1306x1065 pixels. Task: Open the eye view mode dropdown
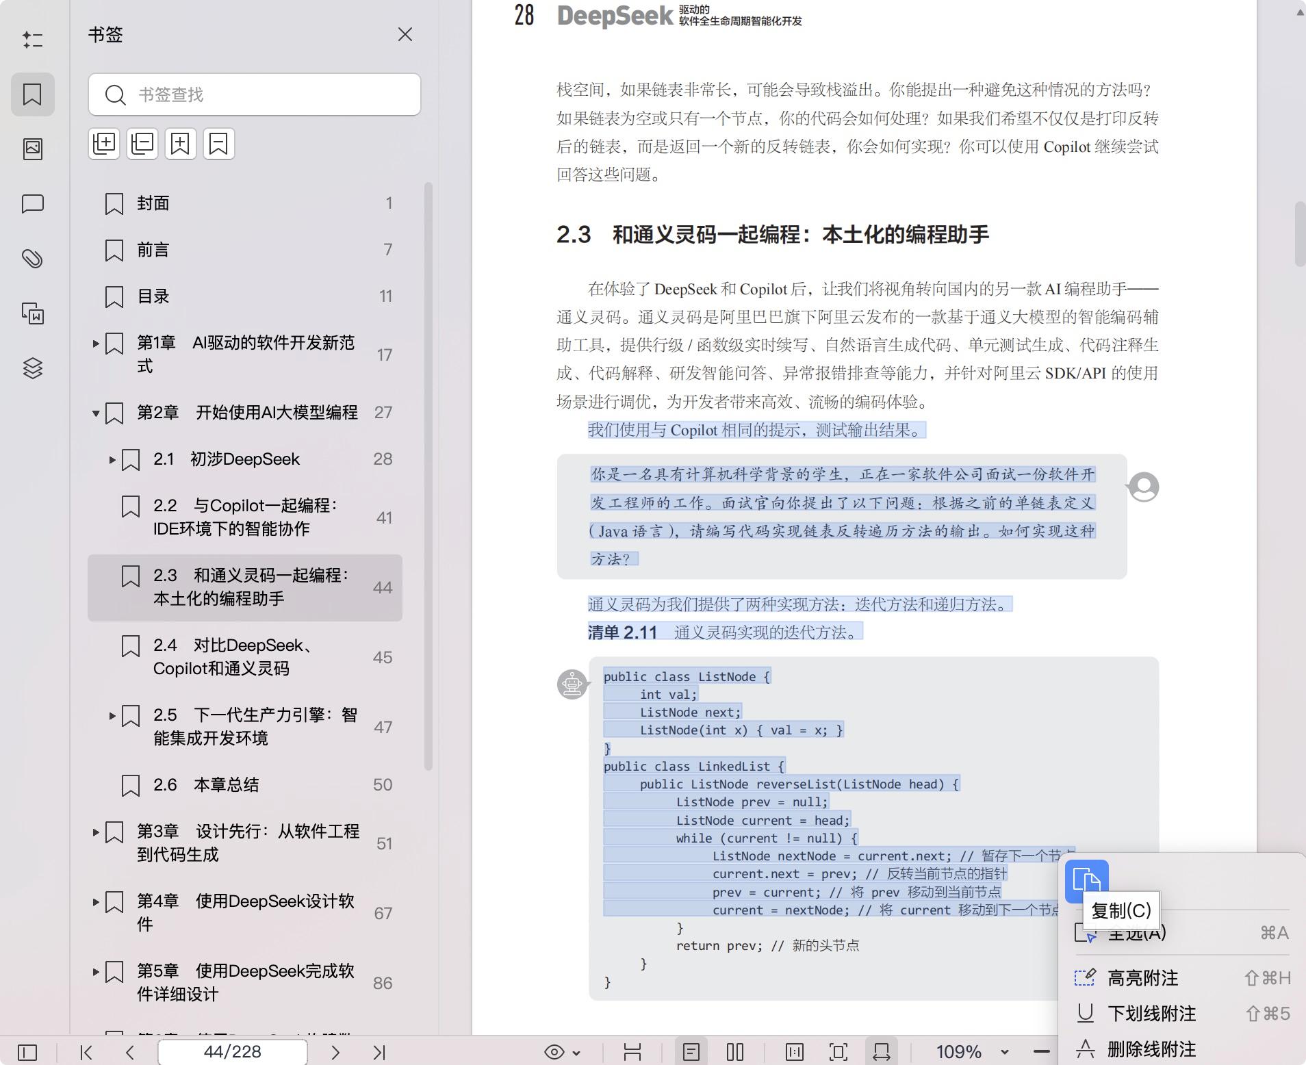tap(562, 1052)
